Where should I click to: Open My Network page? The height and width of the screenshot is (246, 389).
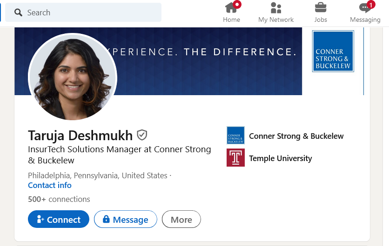pos(276,13)
